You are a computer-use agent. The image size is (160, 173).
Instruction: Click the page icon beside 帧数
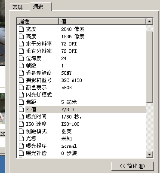click(x=21, y=66)
